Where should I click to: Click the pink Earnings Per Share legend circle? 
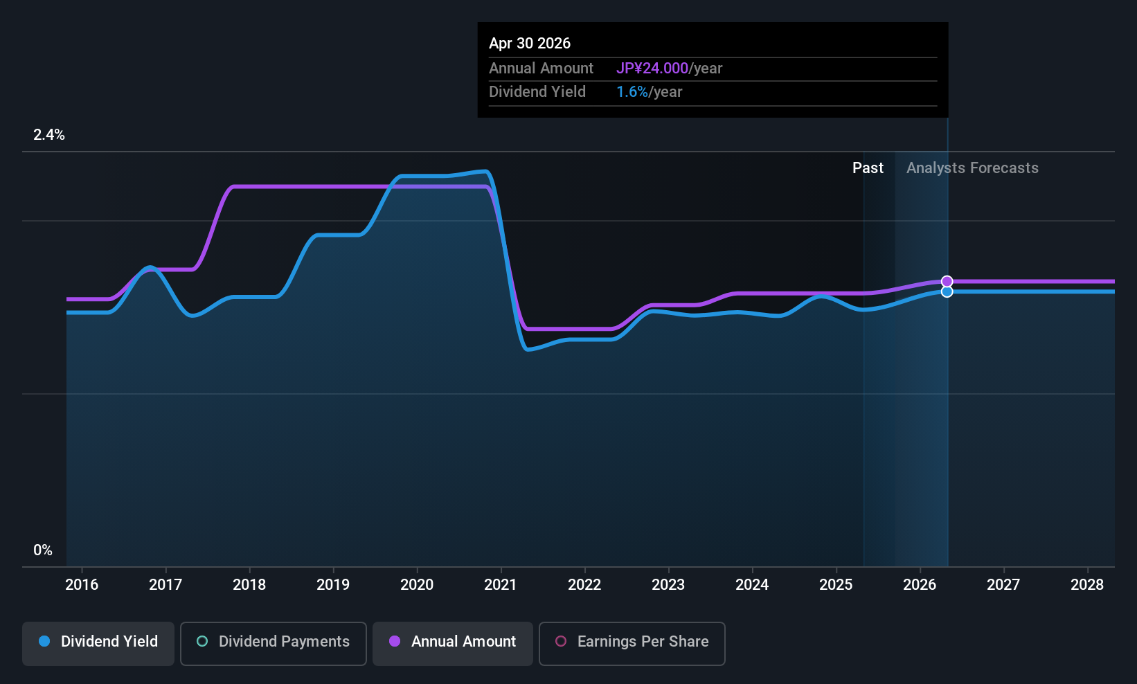[x=561, y=641]
